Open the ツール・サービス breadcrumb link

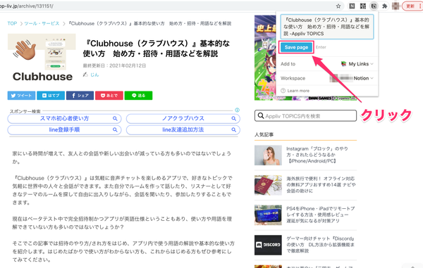point(42,23)
